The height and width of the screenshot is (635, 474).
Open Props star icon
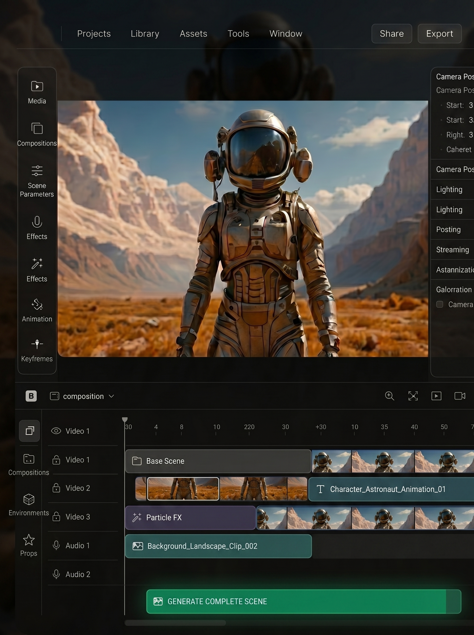point(29,540)
